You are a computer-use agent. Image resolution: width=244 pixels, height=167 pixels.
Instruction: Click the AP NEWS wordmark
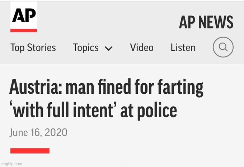tap(206, 23)
